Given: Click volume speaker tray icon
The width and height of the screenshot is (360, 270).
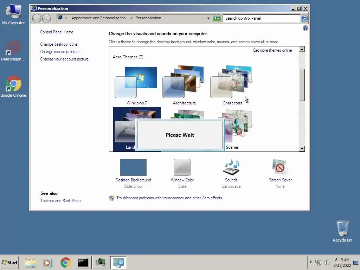Looking at the screenshot, I should point(326,262).
